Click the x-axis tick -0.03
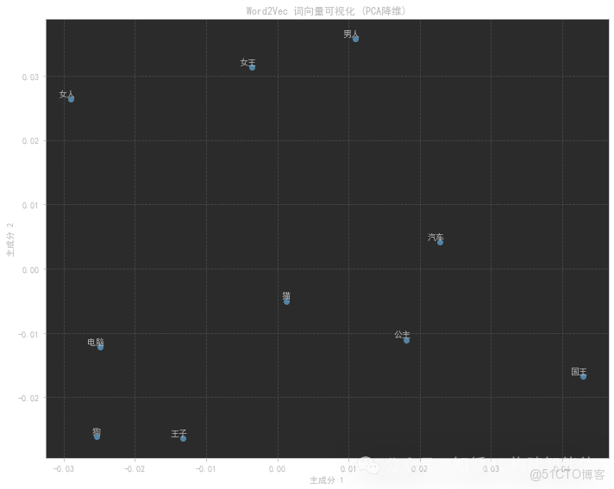Viewport: 614px width, 489px height. coord(64,468)
